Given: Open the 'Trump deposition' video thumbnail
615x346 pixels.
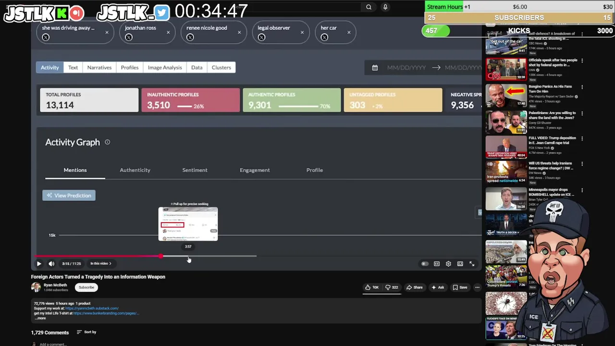Looking at the screenshot, I should point(506,147).
